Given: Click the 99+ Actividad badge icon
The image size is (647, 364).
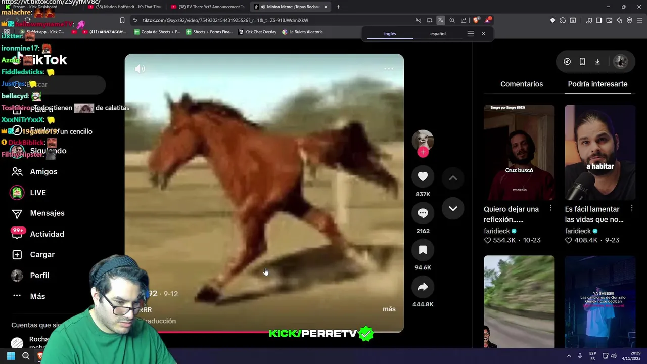Looking at the screenshot, I should coord(18,233).
